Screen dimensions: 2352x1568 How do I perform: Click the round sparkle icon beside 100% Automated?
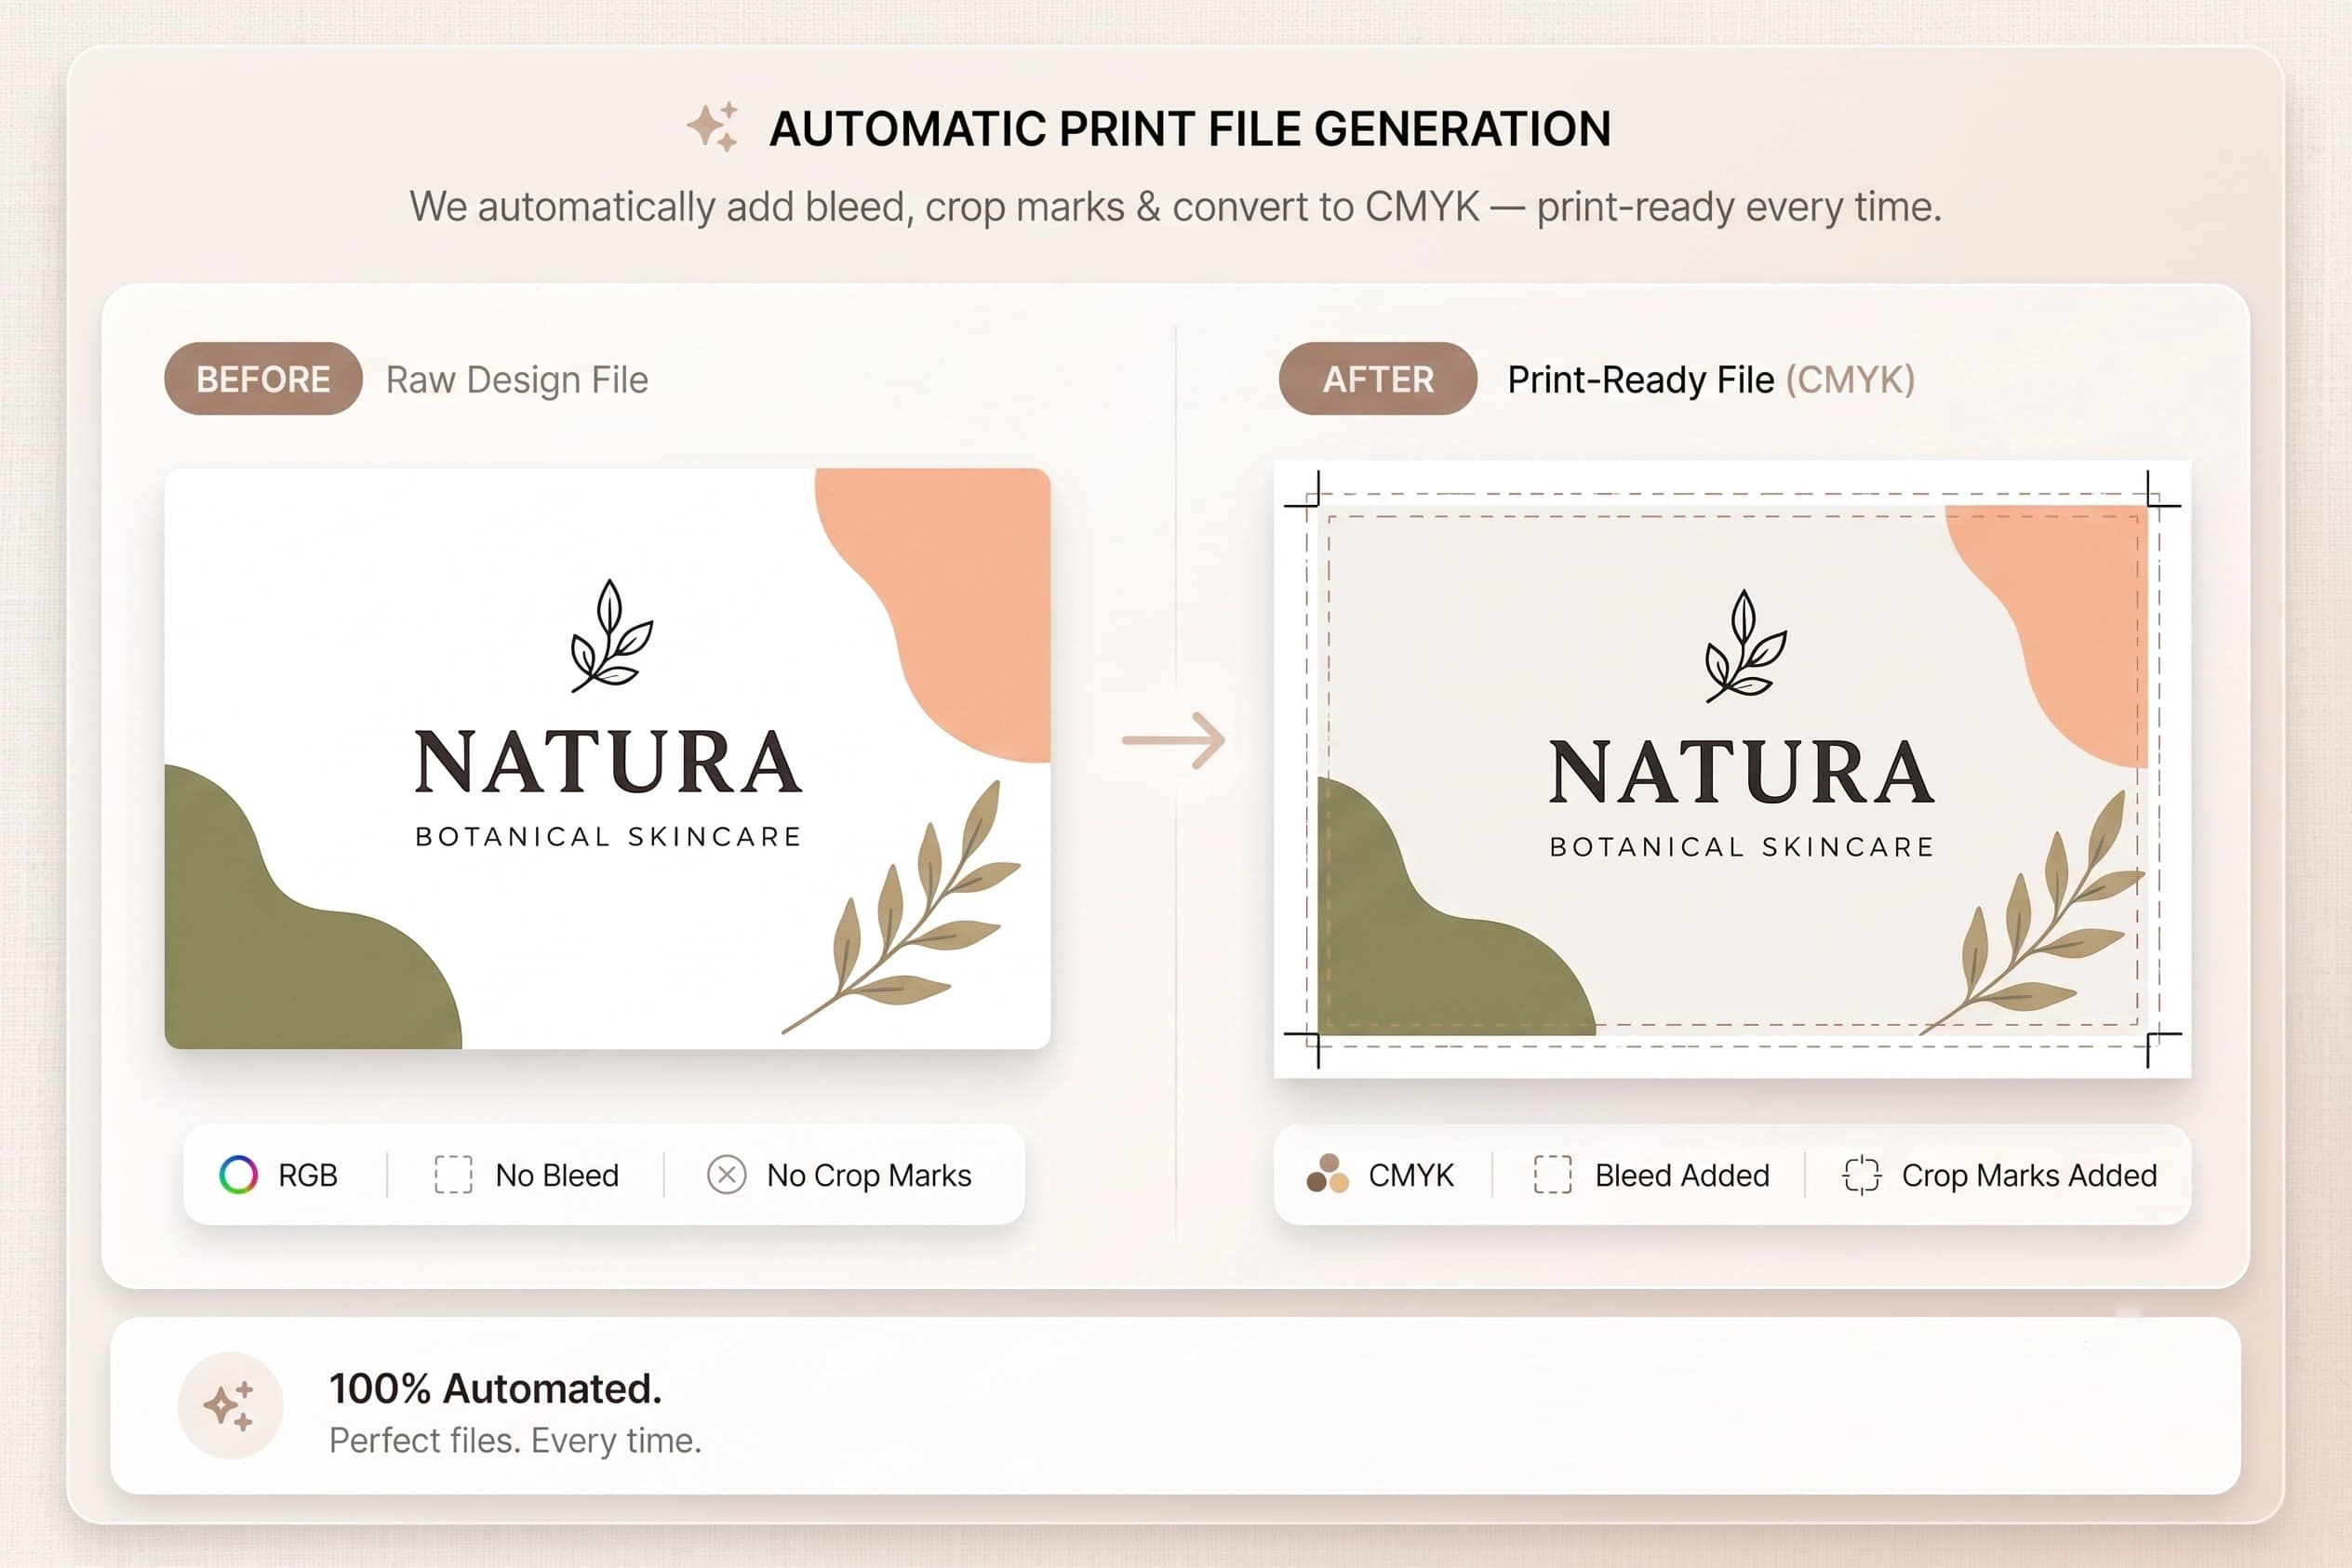[230, 1405]
